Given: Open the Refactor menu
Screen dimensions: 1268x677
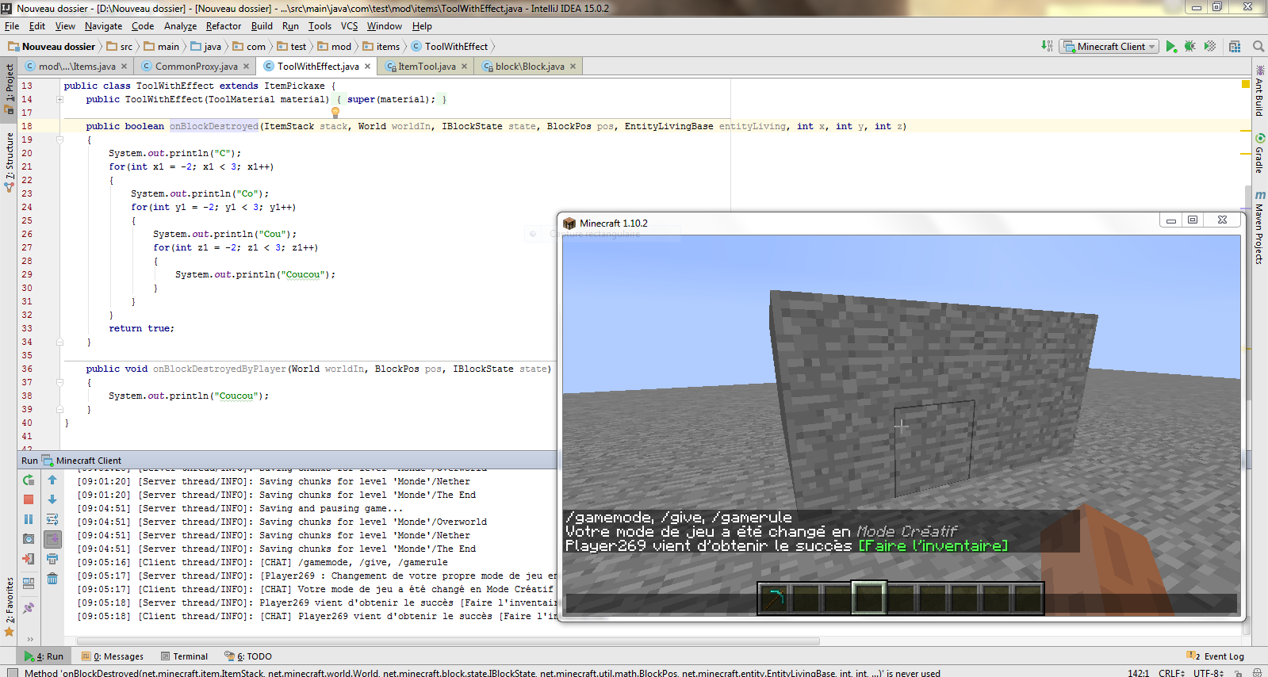Looking at the screenshot, I should [x=224, y=26].
